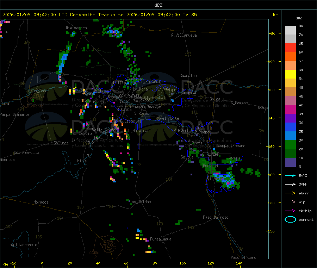Click the 'CompantEscard' map label
The width and height of the screenshot is (317, 268).
(231, 146)
